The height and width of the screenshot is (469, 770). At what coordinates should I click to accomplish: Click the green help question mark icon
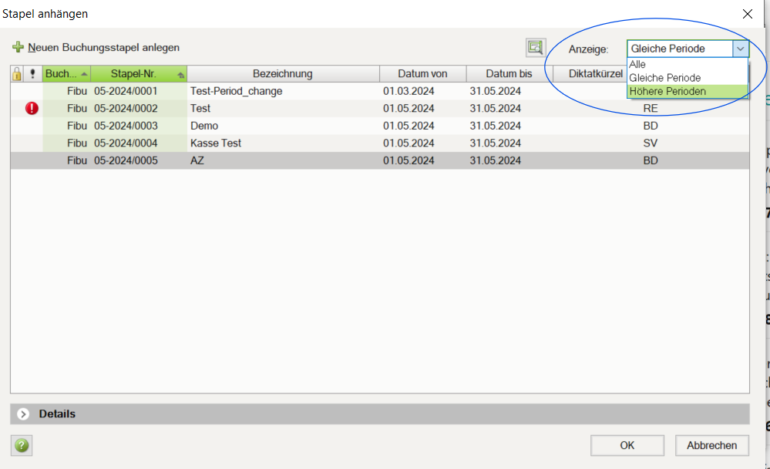pos(22,445)
